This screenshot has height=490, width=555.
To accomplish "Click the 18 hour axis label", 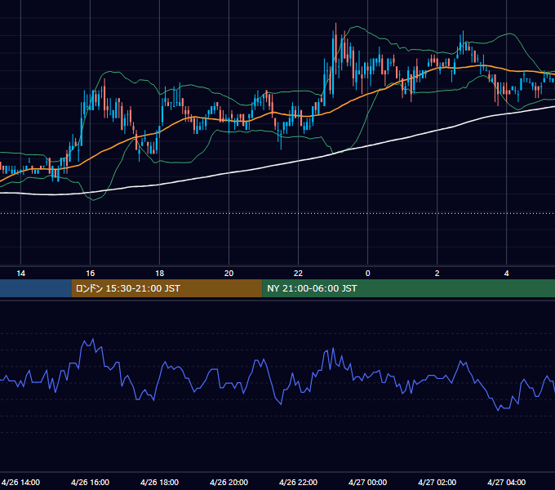I will (x=160, y=274).
